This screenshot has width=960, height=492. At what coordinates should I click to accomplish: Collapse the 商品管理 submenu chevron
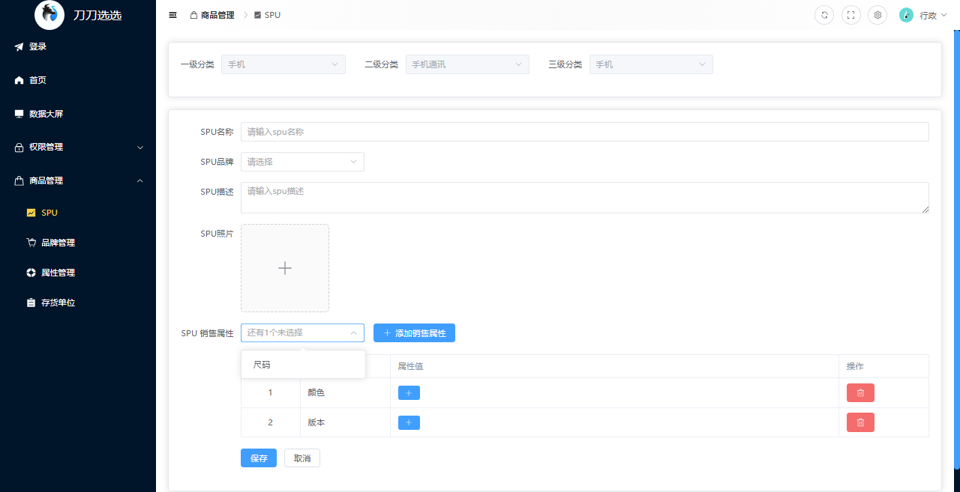140,180
